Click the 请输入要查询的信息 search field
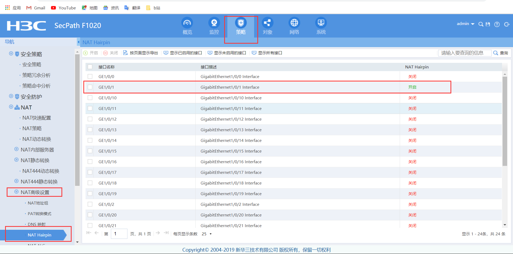Viewport: 513px width, 254px height. [465, 53]
